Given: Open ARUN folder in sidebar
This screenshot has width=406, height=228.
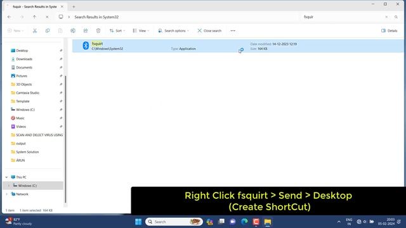Looking at the screenshot, I should click(20, 160).
